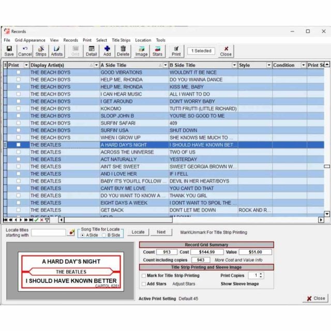Viewport: 331px width, 331px height.
Task: Go to last record navigator arrow
Action: (31, 220)
